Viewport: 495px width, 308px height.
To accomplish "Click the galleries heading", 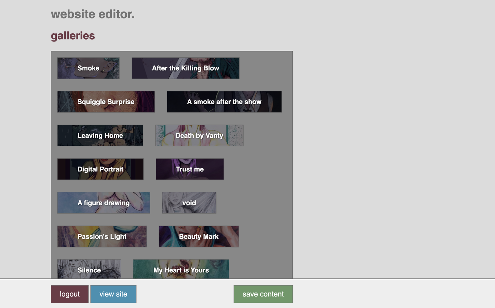I will point(73,36).
